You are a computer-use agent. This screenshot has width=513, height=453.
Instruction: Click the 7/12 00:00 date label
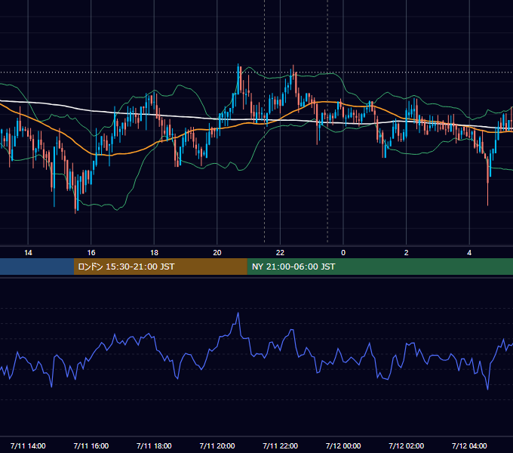343,445
